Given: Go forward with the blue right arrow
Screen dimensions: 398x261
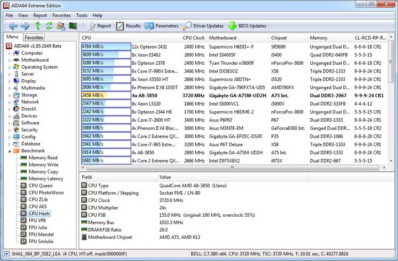Looking at the screenshot, I should tap(25, 26).
